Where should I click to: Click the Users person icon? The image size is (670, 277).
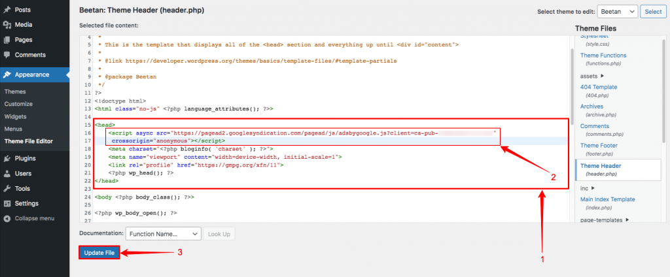7,173
